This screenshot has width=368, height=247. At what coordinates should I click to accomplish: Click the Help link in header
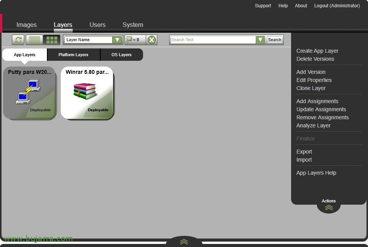pyautogui.click(x=283, y=6)
